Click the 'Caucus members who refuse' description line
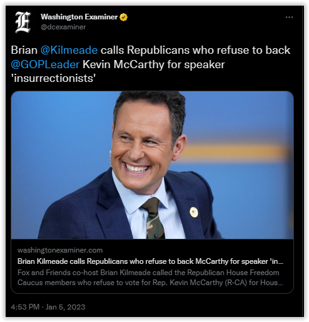 click(150, 283)
